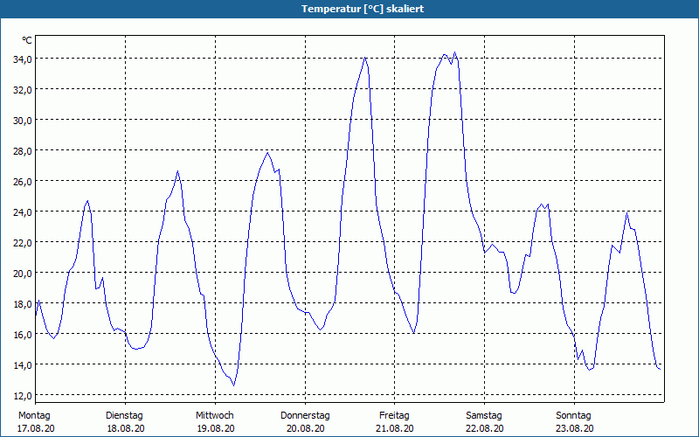Click the 30,0 axis value
The image size is (699, 437).
click(x=23, y=121)
